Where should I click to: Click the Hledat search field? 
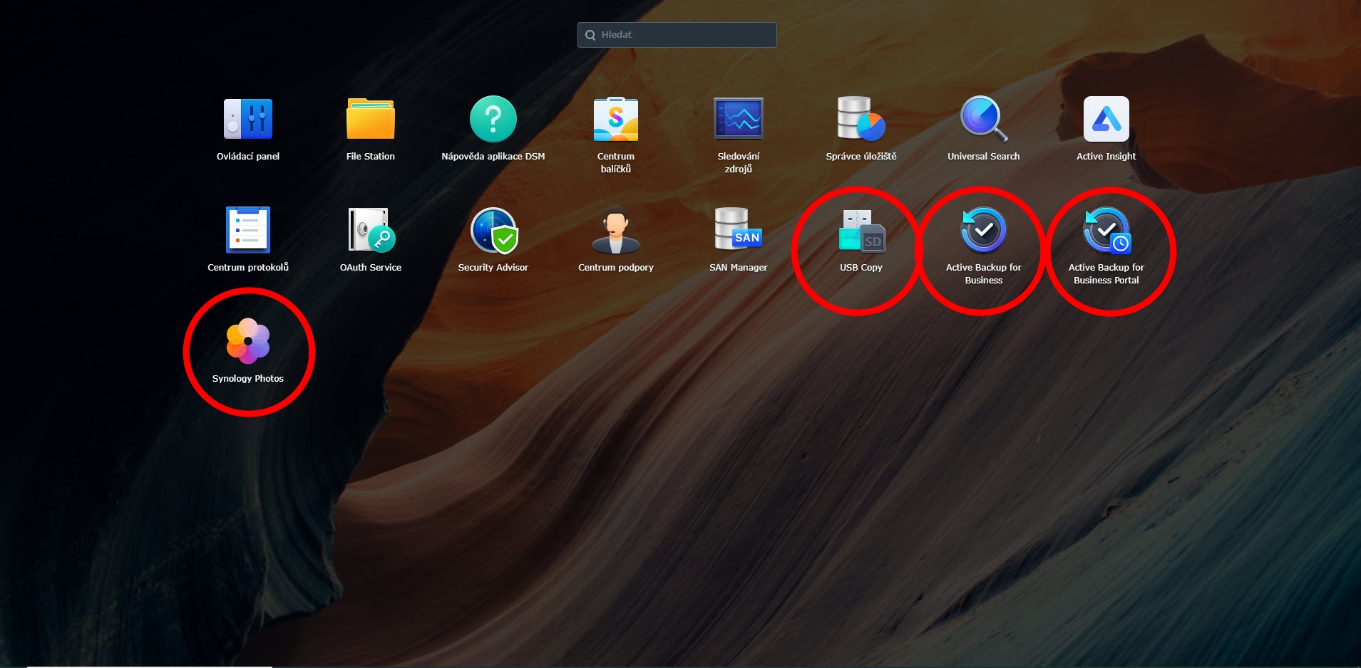[684, 34]
